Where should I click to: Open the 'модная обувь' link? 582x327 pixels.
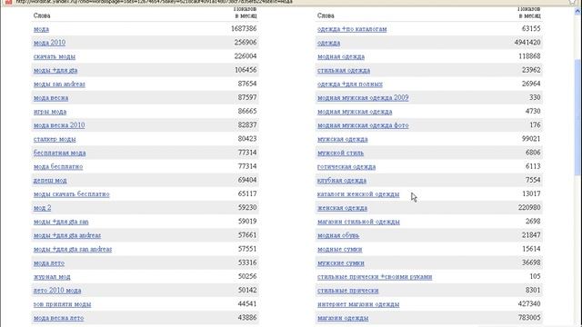click(338, 235)
